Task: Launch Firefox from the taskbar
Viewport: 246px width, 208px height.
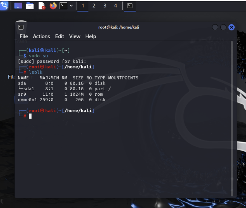Action: [53, 5]
